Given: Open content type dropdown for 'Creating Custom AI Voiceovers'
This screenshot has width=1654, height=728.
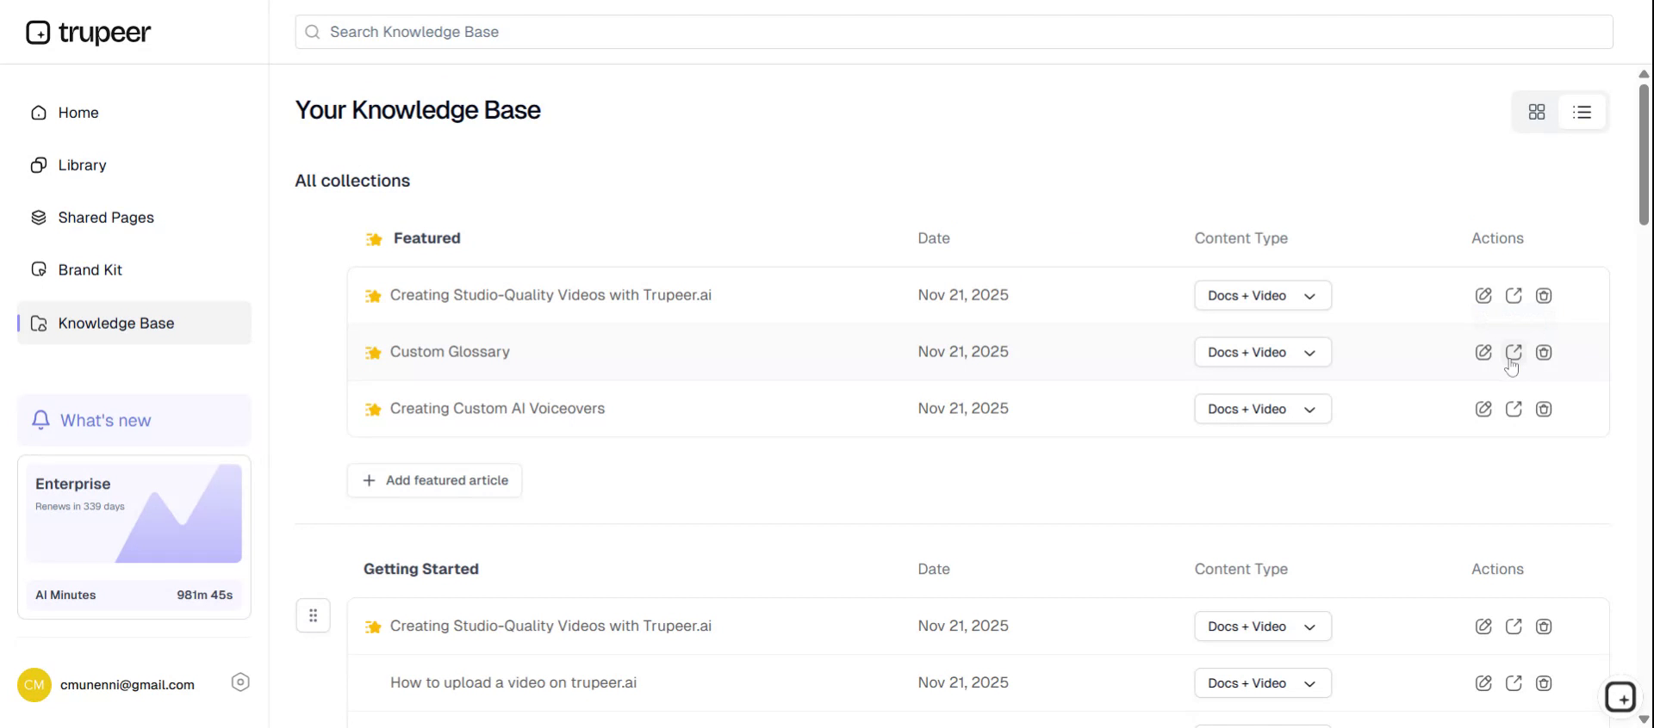Looking at the screenshot, I should tap(1263, 409).
